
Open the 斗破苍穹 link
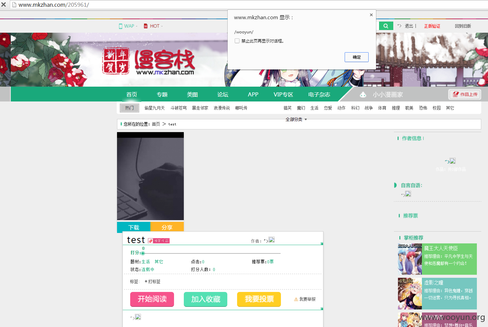178,108
